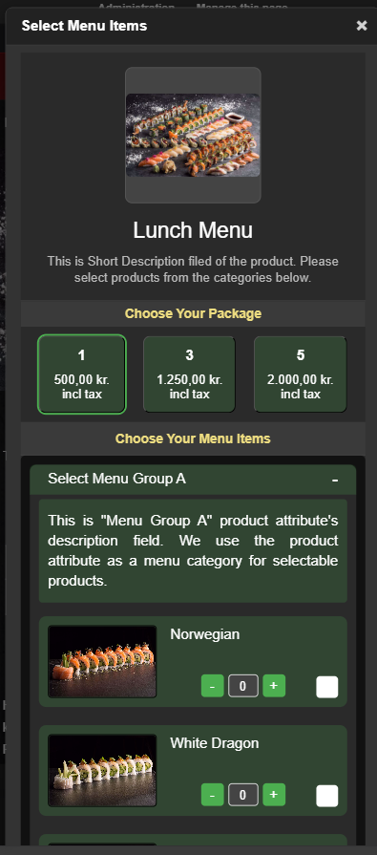Tick the White Dragon selection checkbox
377x855 pixels.
click(x=326, y=796)
